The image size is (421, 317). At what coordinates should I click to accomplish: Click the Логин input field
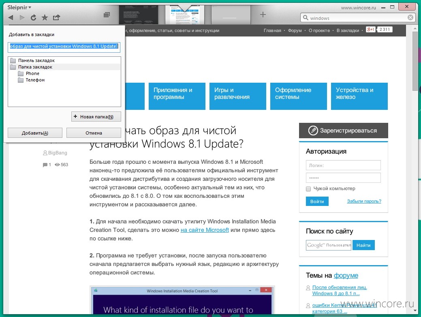tap(343, 165)
